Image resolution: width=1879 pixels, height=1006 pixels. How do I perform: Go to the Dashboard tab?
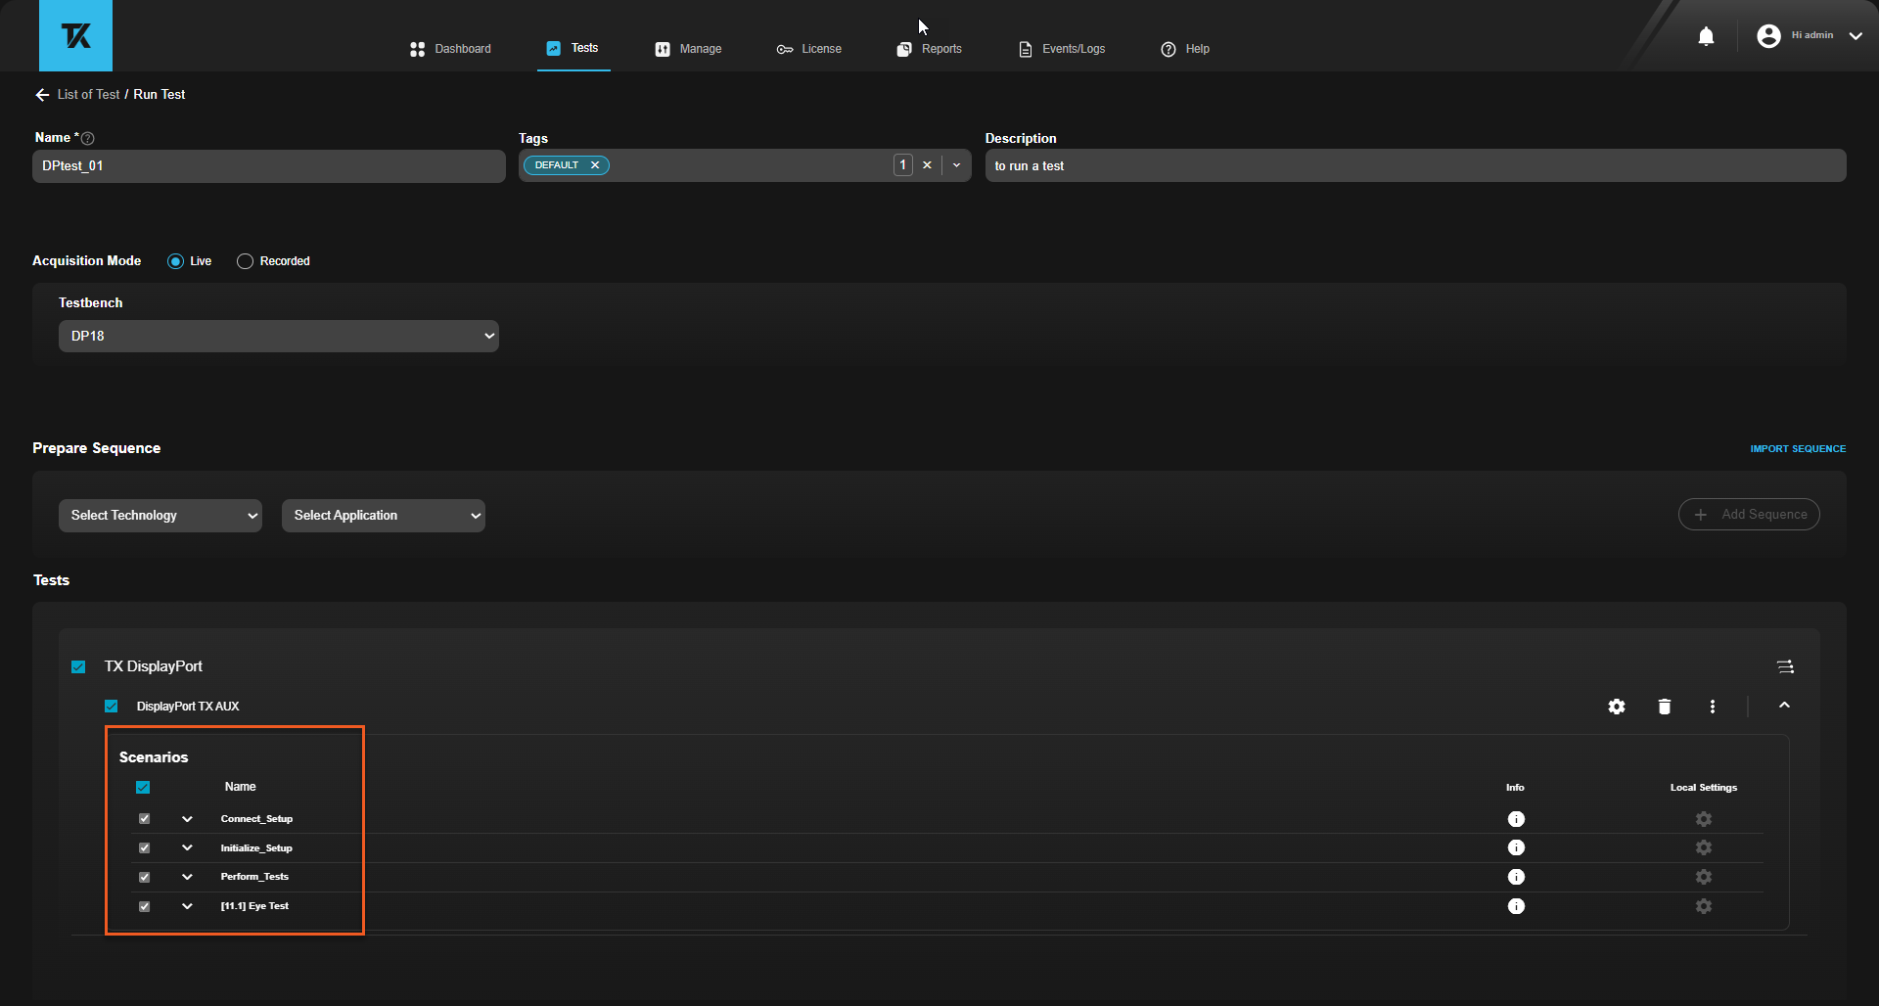click(451, 49)
